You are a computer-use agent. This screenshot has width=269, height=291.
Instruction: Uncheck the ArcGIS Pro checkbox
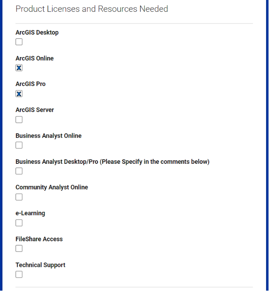point(19,94)
